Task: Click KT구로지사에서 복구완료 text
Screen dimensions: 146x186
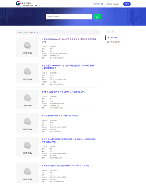Action: pos(57,103)
